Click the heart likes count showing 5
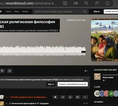 pyautogui.click(x=86, y=71)
